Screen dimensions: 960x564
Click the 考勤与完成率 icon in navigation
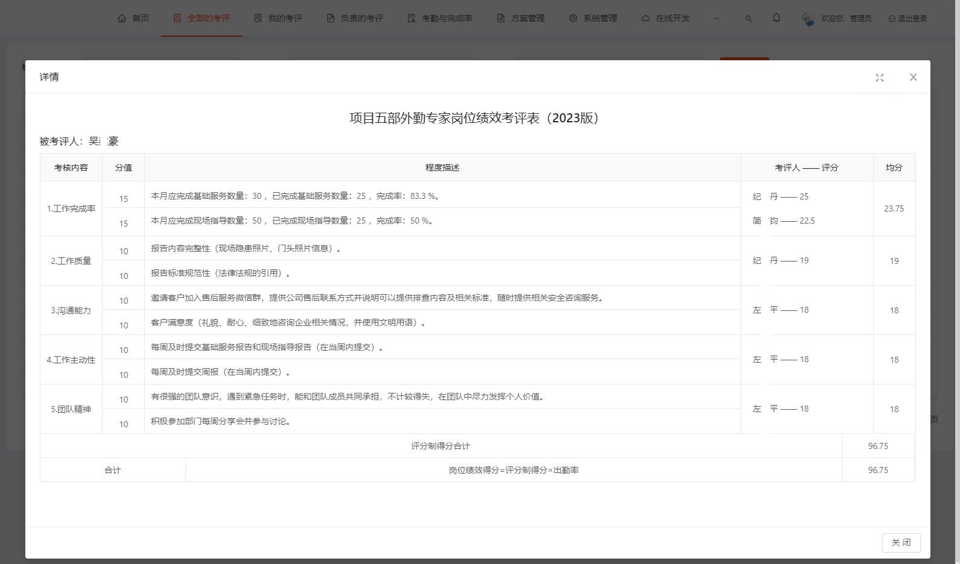(x=412, y=18)
